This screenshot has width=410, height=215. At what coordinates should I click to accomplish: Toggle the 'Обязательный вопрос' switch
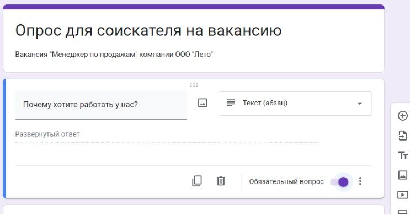coord(340,181)
